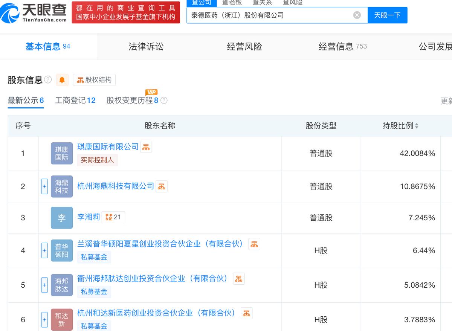Click 私募基金 tag under 杭州和达新医药

(x=94, y=326)
